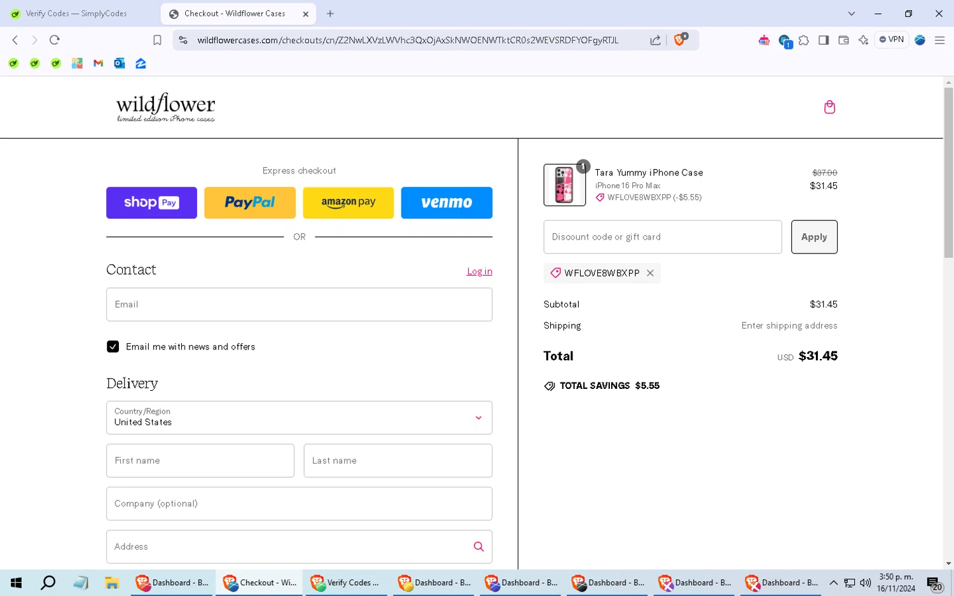Switch to Verify Codes — SimplyCodes tab
The width and height of the screenshot is (954, 596).
tap(76, 13)
